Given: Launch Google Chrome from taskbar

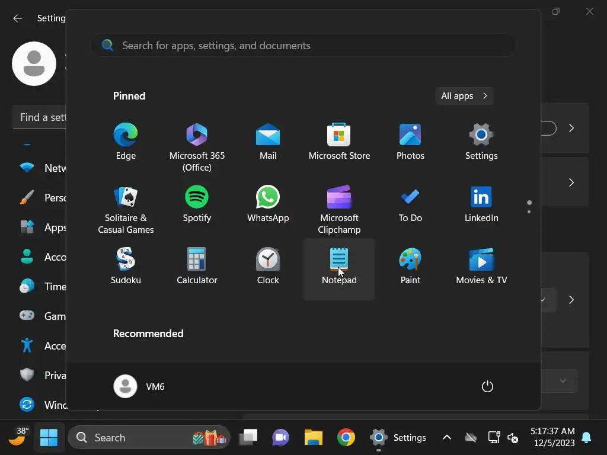Looking at the screenshot, I should click(x=346, y=438).
